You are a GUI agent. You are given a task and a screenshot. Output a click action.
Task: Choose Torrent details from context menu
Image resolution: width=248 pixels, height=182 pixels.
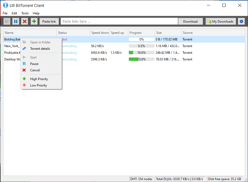[x=41, y=49]
